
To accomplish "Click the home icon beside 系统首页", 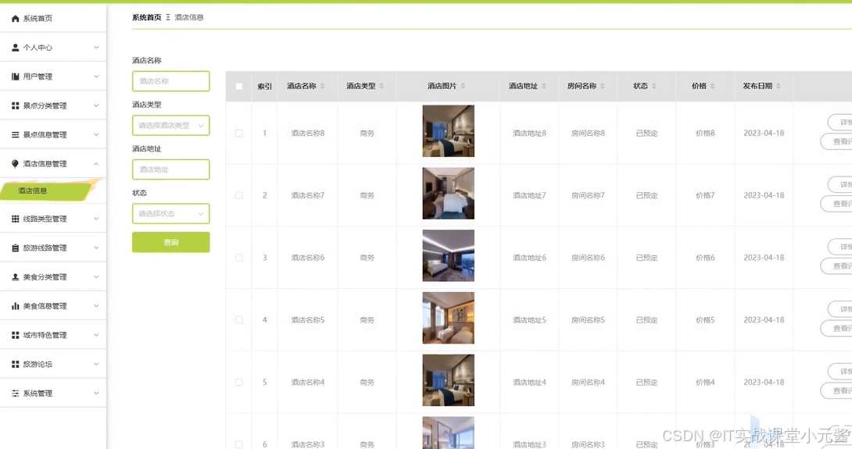I will (15, 19).
